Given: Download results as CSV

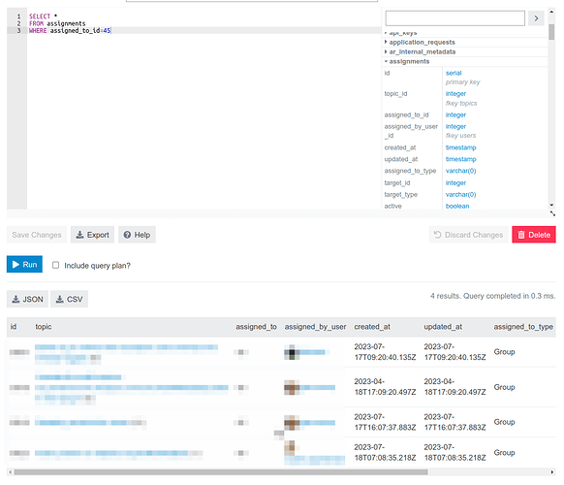Looking at the screenshot, I should (x=70, y=299).
